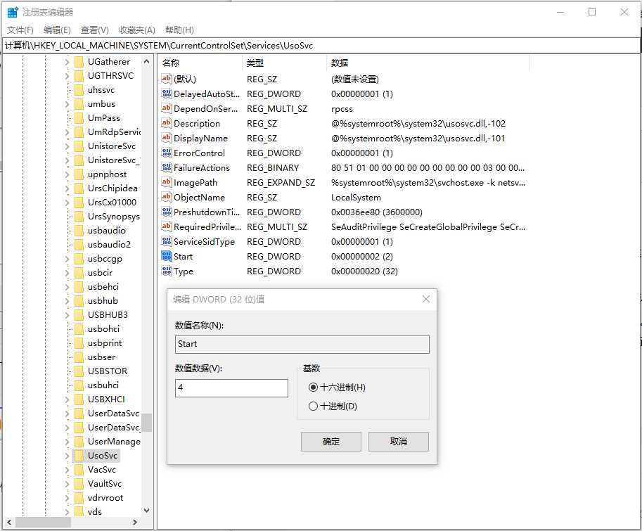
Task: Click the REG_EXPAND_SZ type cell
Action: (x=281, y=183)
